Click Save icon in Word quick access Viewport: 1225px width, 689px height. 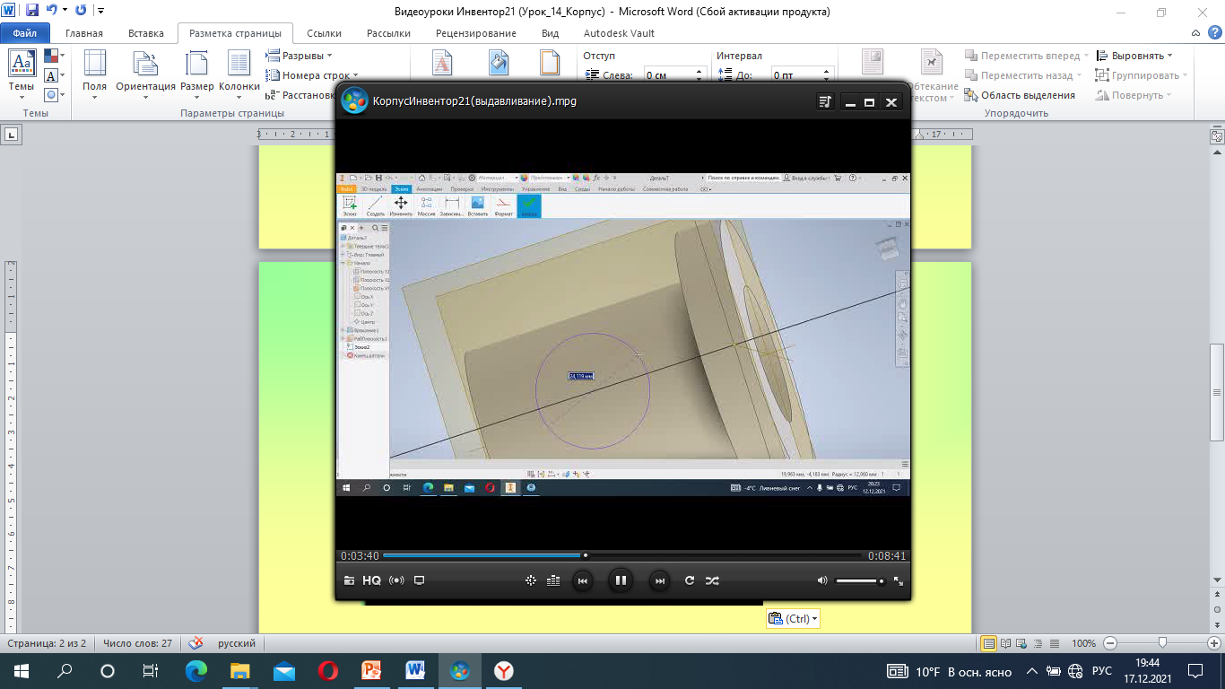pos(32,11)
